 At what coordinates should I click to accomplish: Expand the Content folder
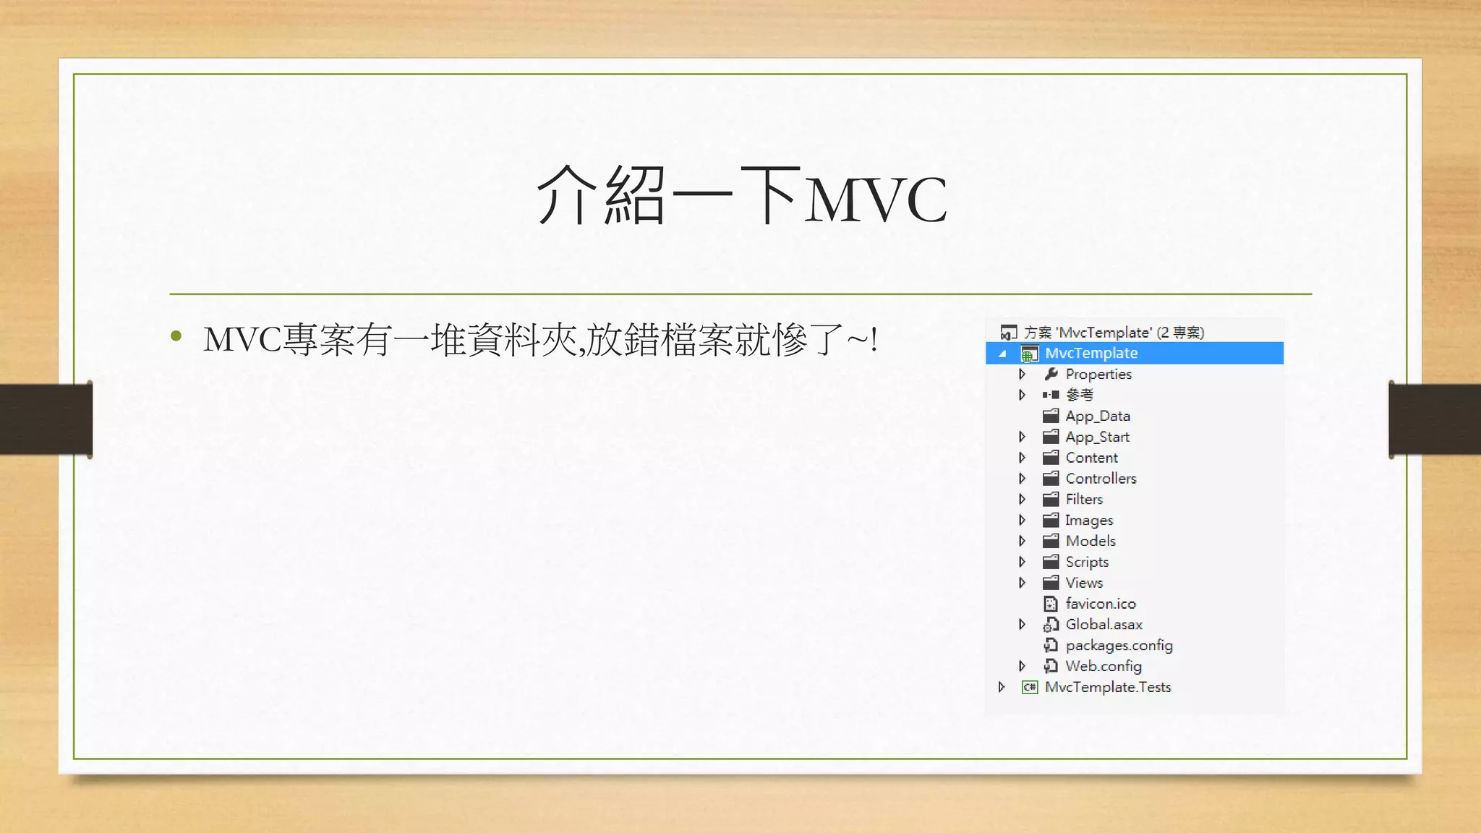tap(1022, 458)
